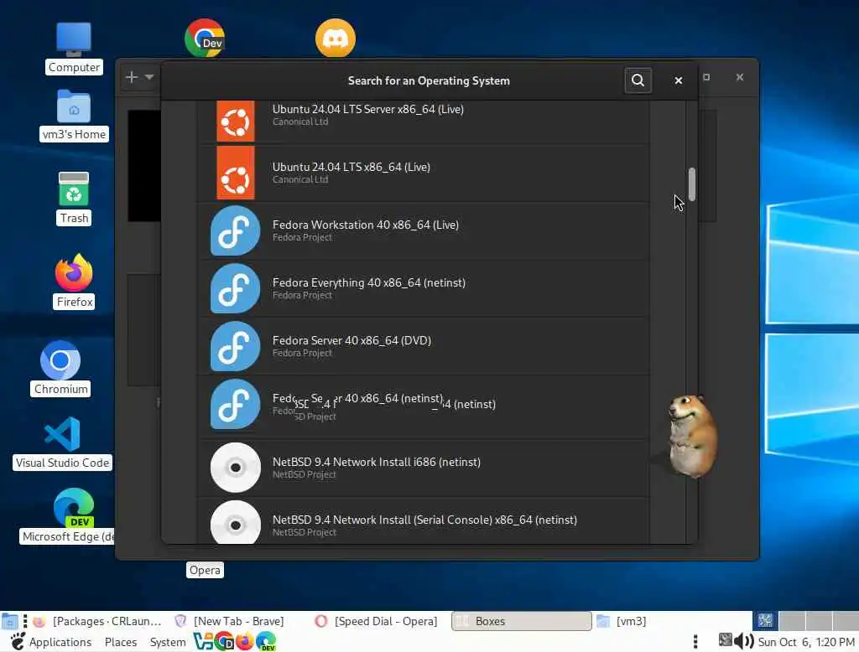This screenshot has height=652, width=859.
Task: Click the plus button in Boxes window
Action: click(x=132, y=77)
